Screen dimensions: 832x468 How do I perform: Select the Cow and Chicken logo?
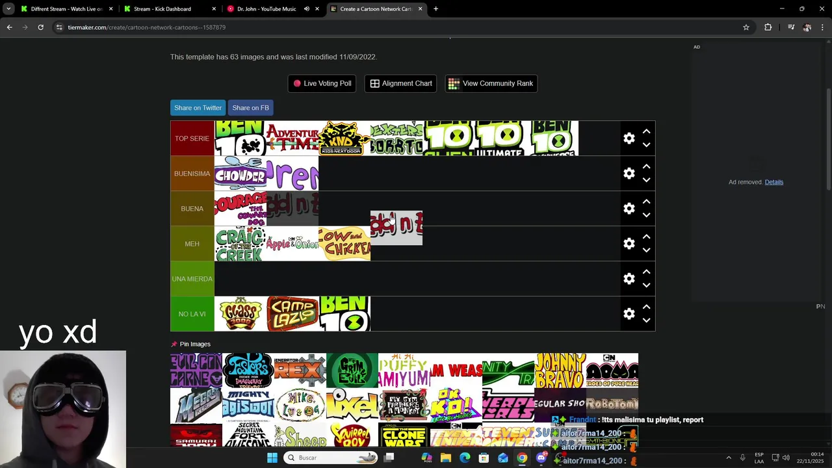coord(344,244)
